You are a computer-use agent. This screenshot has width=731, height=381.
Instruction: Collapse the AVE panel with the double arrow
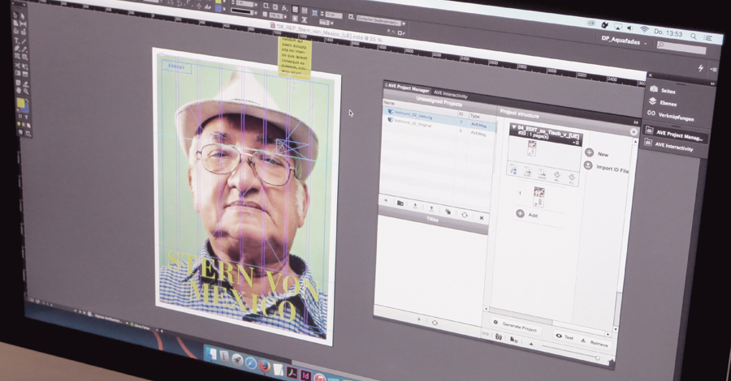(635, 122)
